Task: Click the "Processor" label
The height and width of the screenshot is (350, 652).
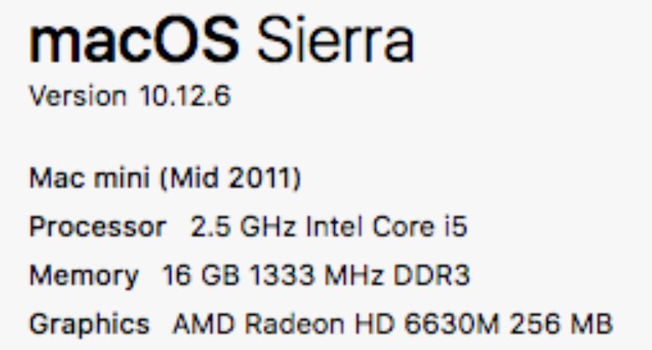Action: tap(97, 227)
